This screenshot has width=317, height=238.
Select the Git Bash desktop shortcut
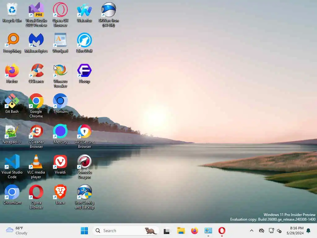(x=12, y=104)
